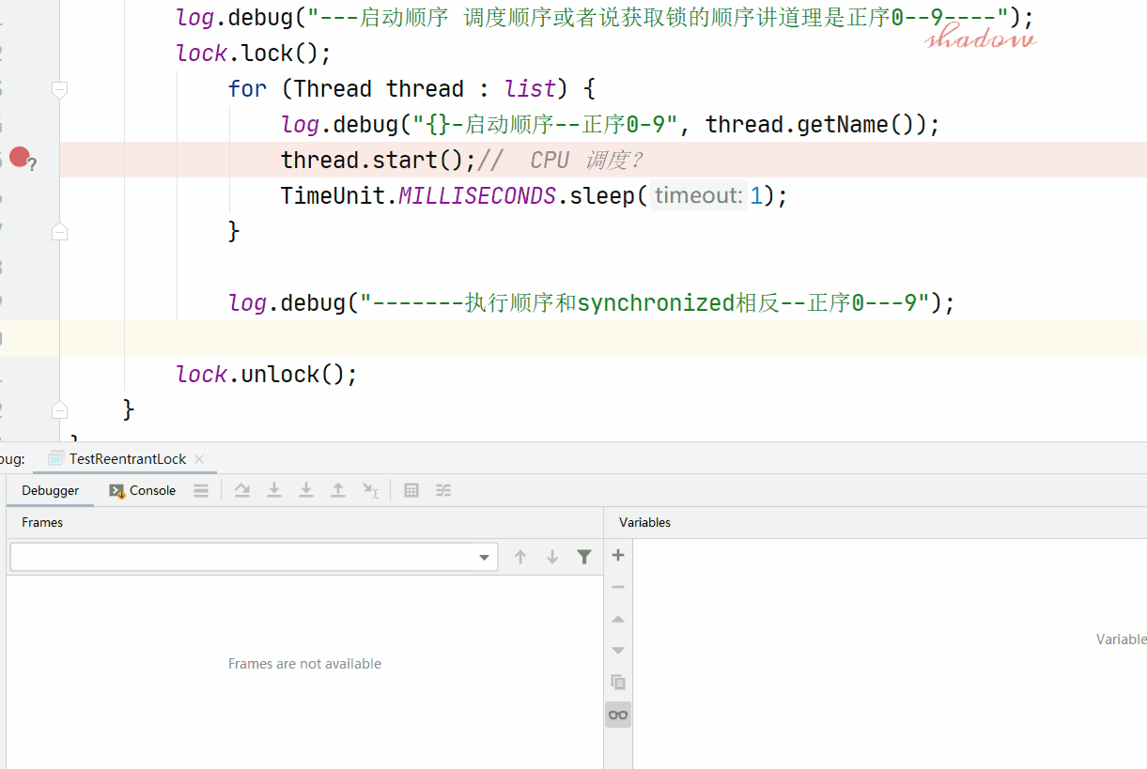
Task: Switch to the Console tab
Action: (143, 490)
